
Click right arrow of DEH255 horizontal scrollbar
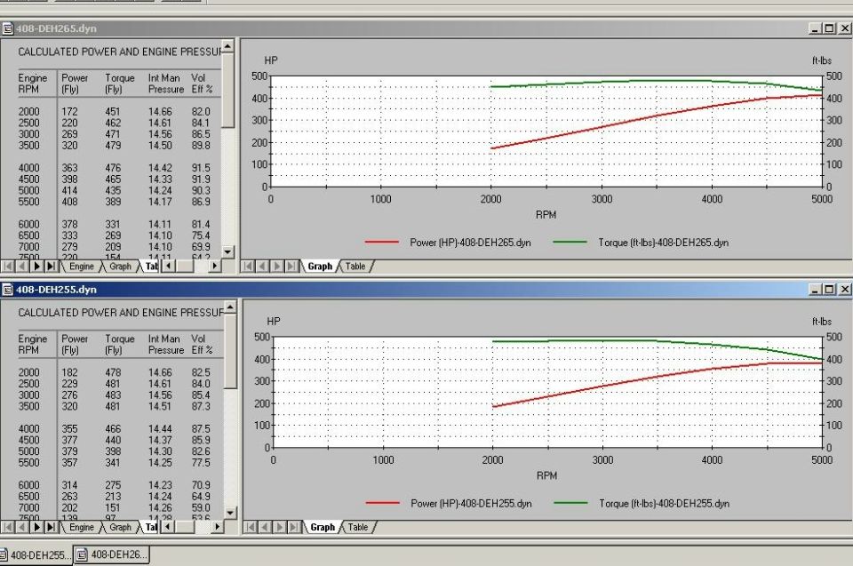tap(217, 527)
